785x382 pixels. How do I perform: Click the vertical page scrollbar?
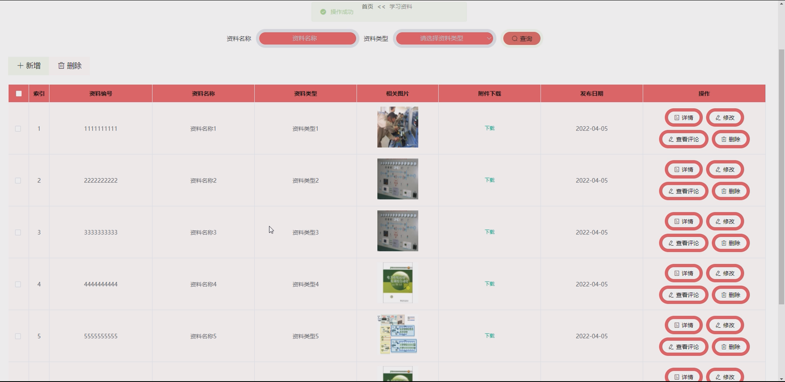coord(781,176)
